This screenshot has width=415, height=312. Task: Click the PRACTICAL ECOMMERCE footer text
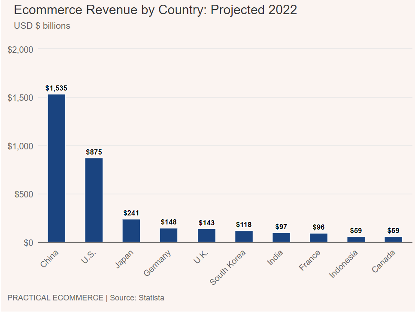(x=55, y=298)
